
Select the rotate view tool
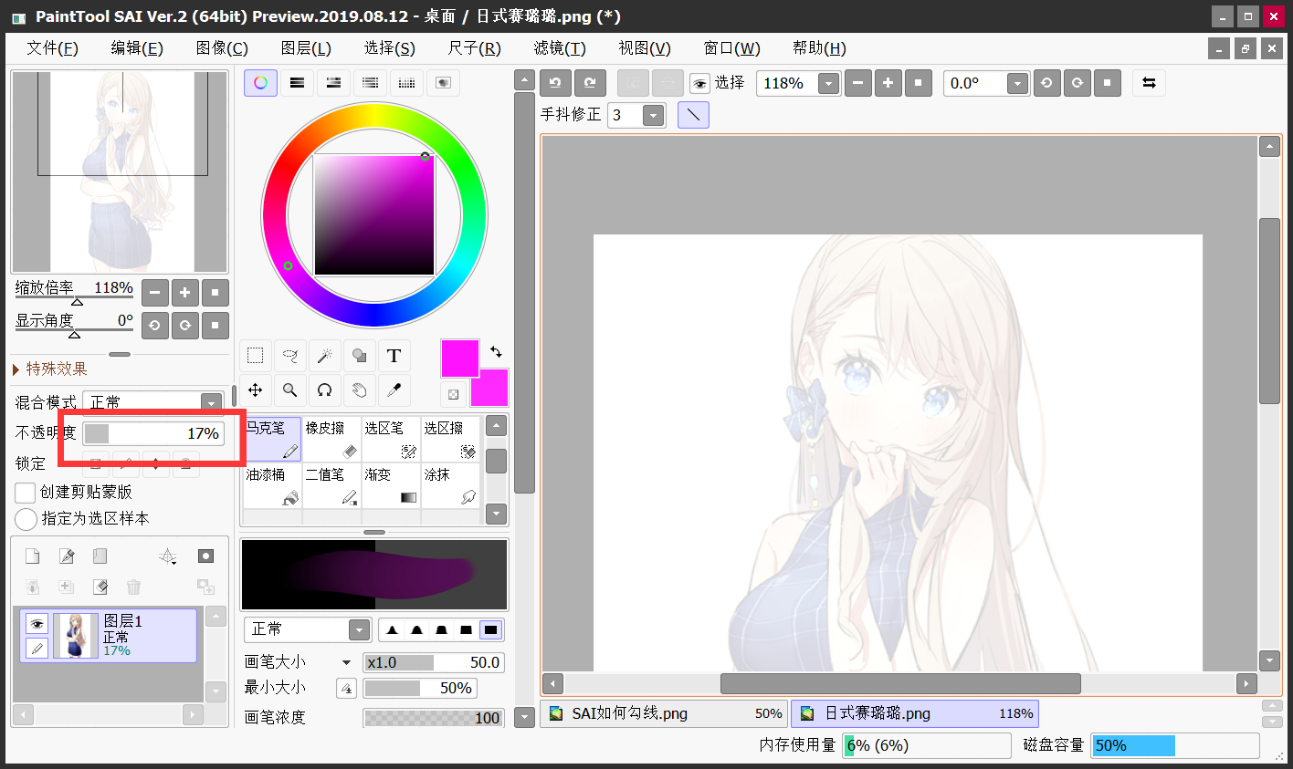324,390
